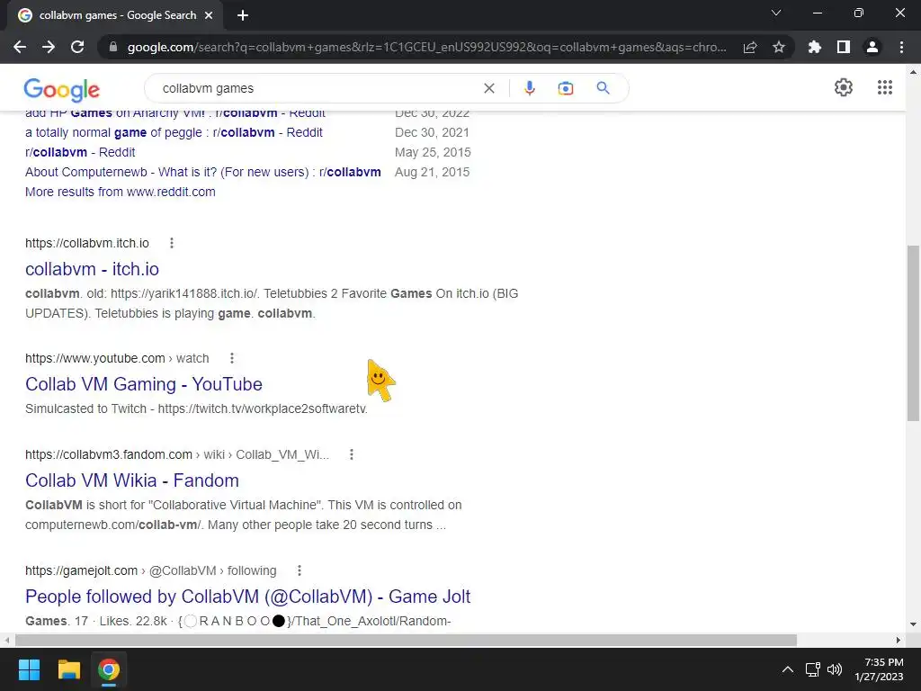Image resolution: width=921 pixels, height=691 pixels.
Task: Open the network status tray icon
Action: 813,669
